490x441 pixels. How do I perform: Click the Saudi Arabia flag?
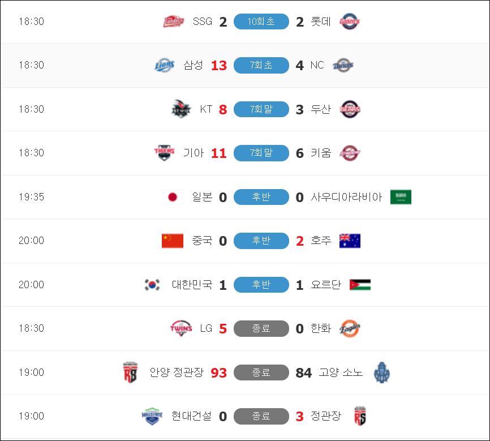click(x=401, y=197)
